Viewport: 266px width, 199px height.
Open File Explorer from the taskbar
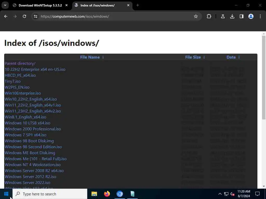coord(94,194)
